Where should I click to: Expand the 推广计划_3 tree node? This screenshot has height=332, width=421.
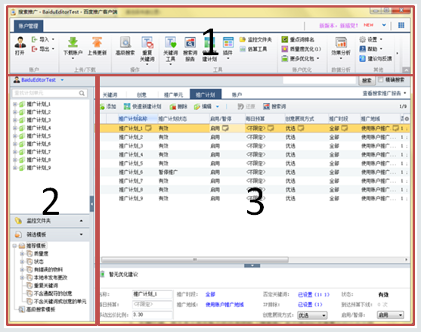15,120
